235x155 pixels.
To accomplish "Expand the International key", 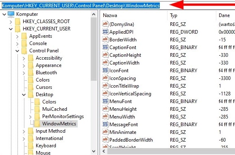I will click(24, 139).
